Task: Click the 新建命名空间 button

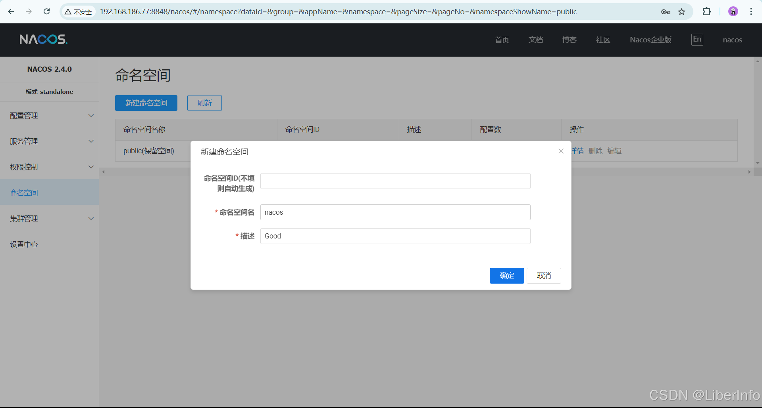Action: (146, 103)
